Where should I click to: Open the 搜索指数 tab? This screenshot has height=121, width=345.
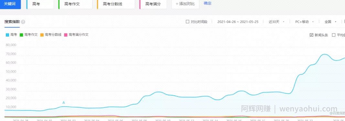(12, 22)
